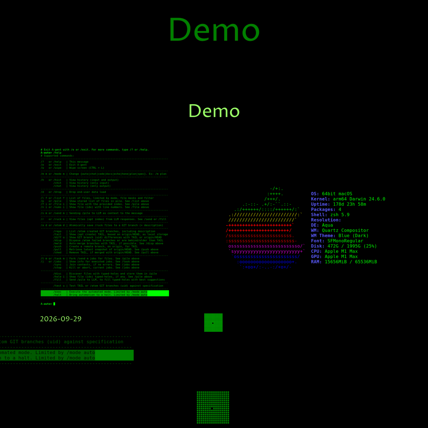Click the '/s m or /send m' row
Image resolution: width=428 pixels, height=428 pixels.
point(92,213)
